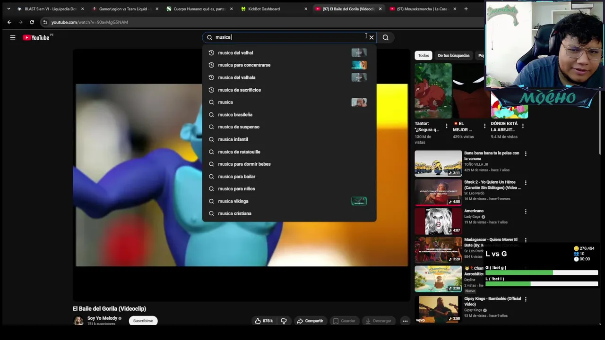Open the tab search dropdown arrow
Viewport: 605px width, 340px height.
(9, 8)
